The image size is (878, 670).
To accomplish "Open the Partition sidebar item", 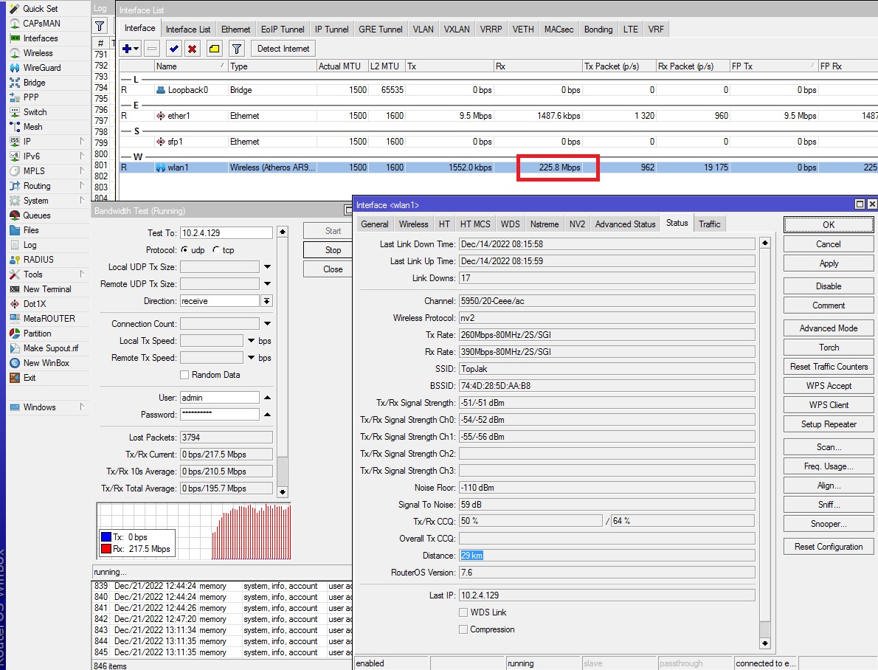I will point(37,334).
